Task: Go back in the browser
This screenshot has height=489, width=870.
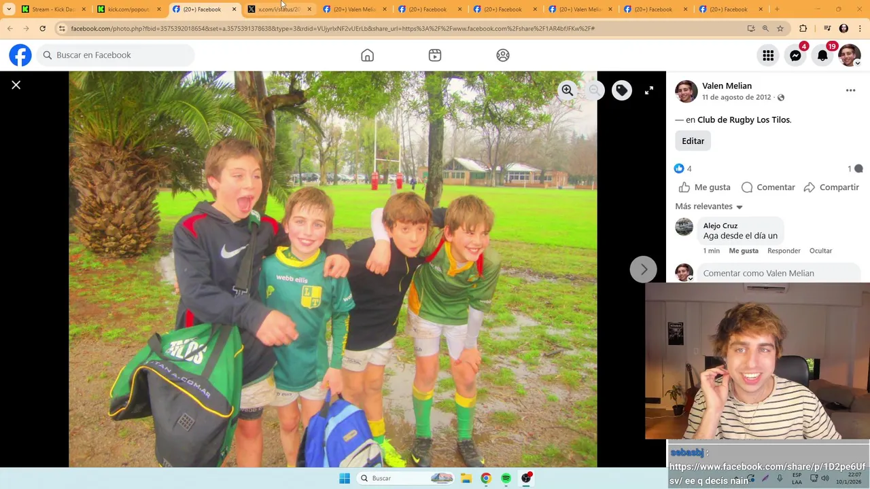Action: pos(10,29)
